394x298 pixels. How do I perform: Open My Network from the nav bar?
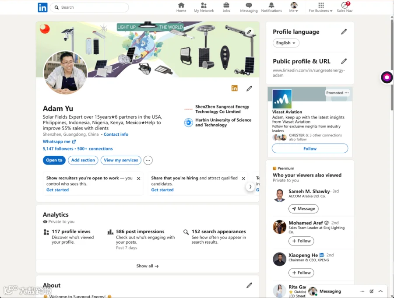(x=204, y=7)
